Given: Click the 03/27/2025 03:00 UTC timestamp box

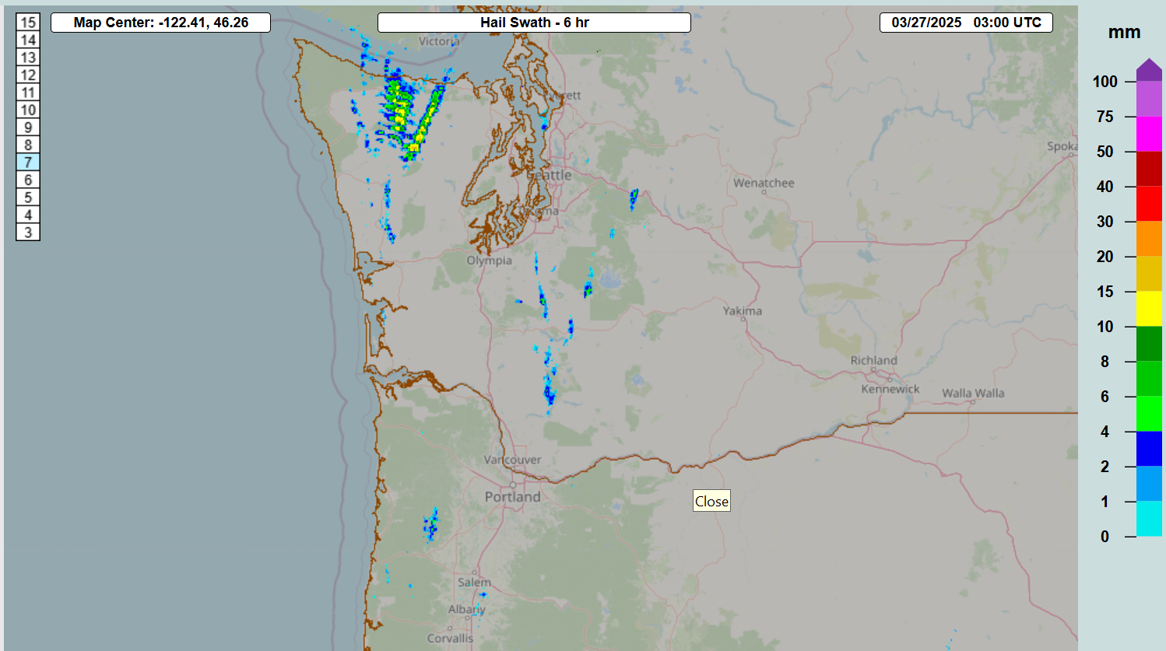Looking at the screenshot, I should (x=966, y=23).
